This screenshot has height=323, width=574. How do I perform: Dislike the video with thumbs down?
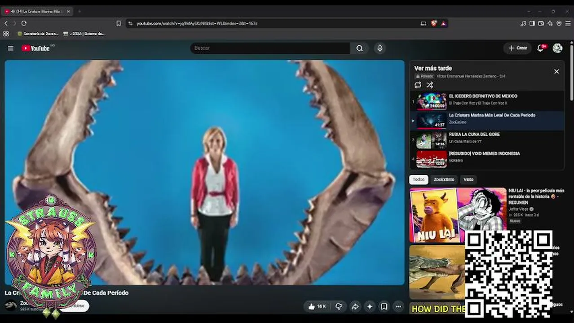point(339,306)
